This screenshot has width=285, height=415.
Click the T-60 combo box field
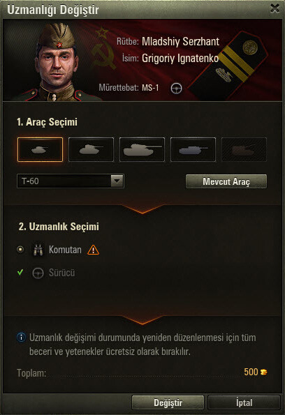(71, 181)
